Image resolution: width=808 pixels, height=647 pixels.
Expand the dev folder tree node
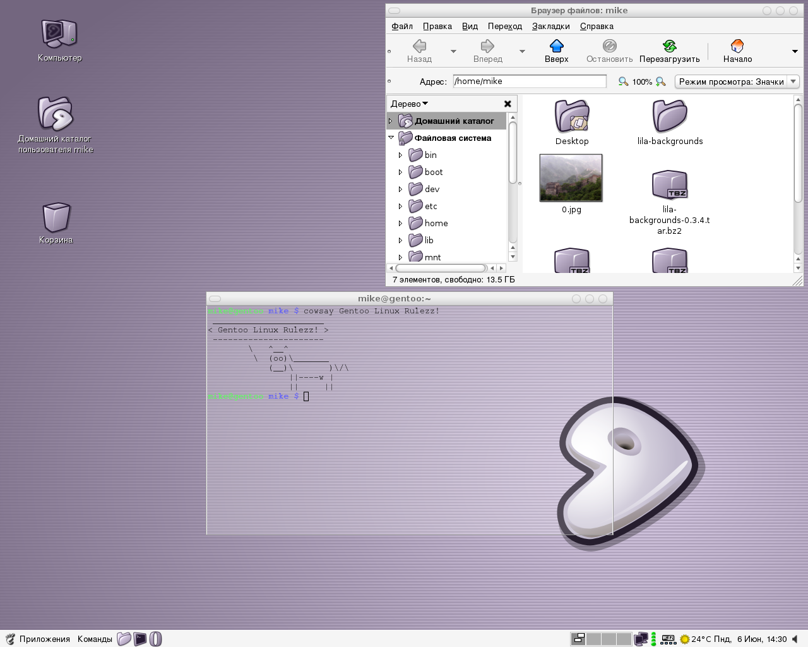[400, 189]
